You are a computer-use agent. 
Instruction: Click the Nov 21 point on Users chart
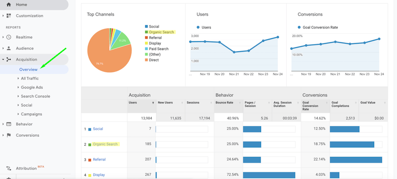(234, 52)
